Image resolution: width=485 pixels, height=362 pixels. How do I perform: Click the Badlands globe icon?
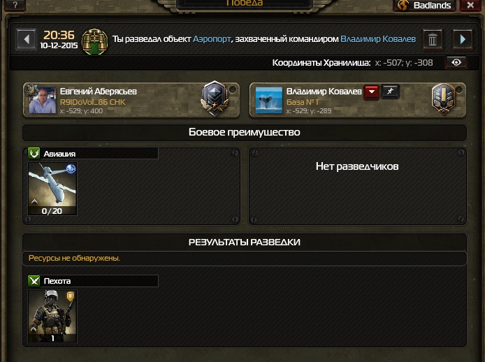[403, 5]
